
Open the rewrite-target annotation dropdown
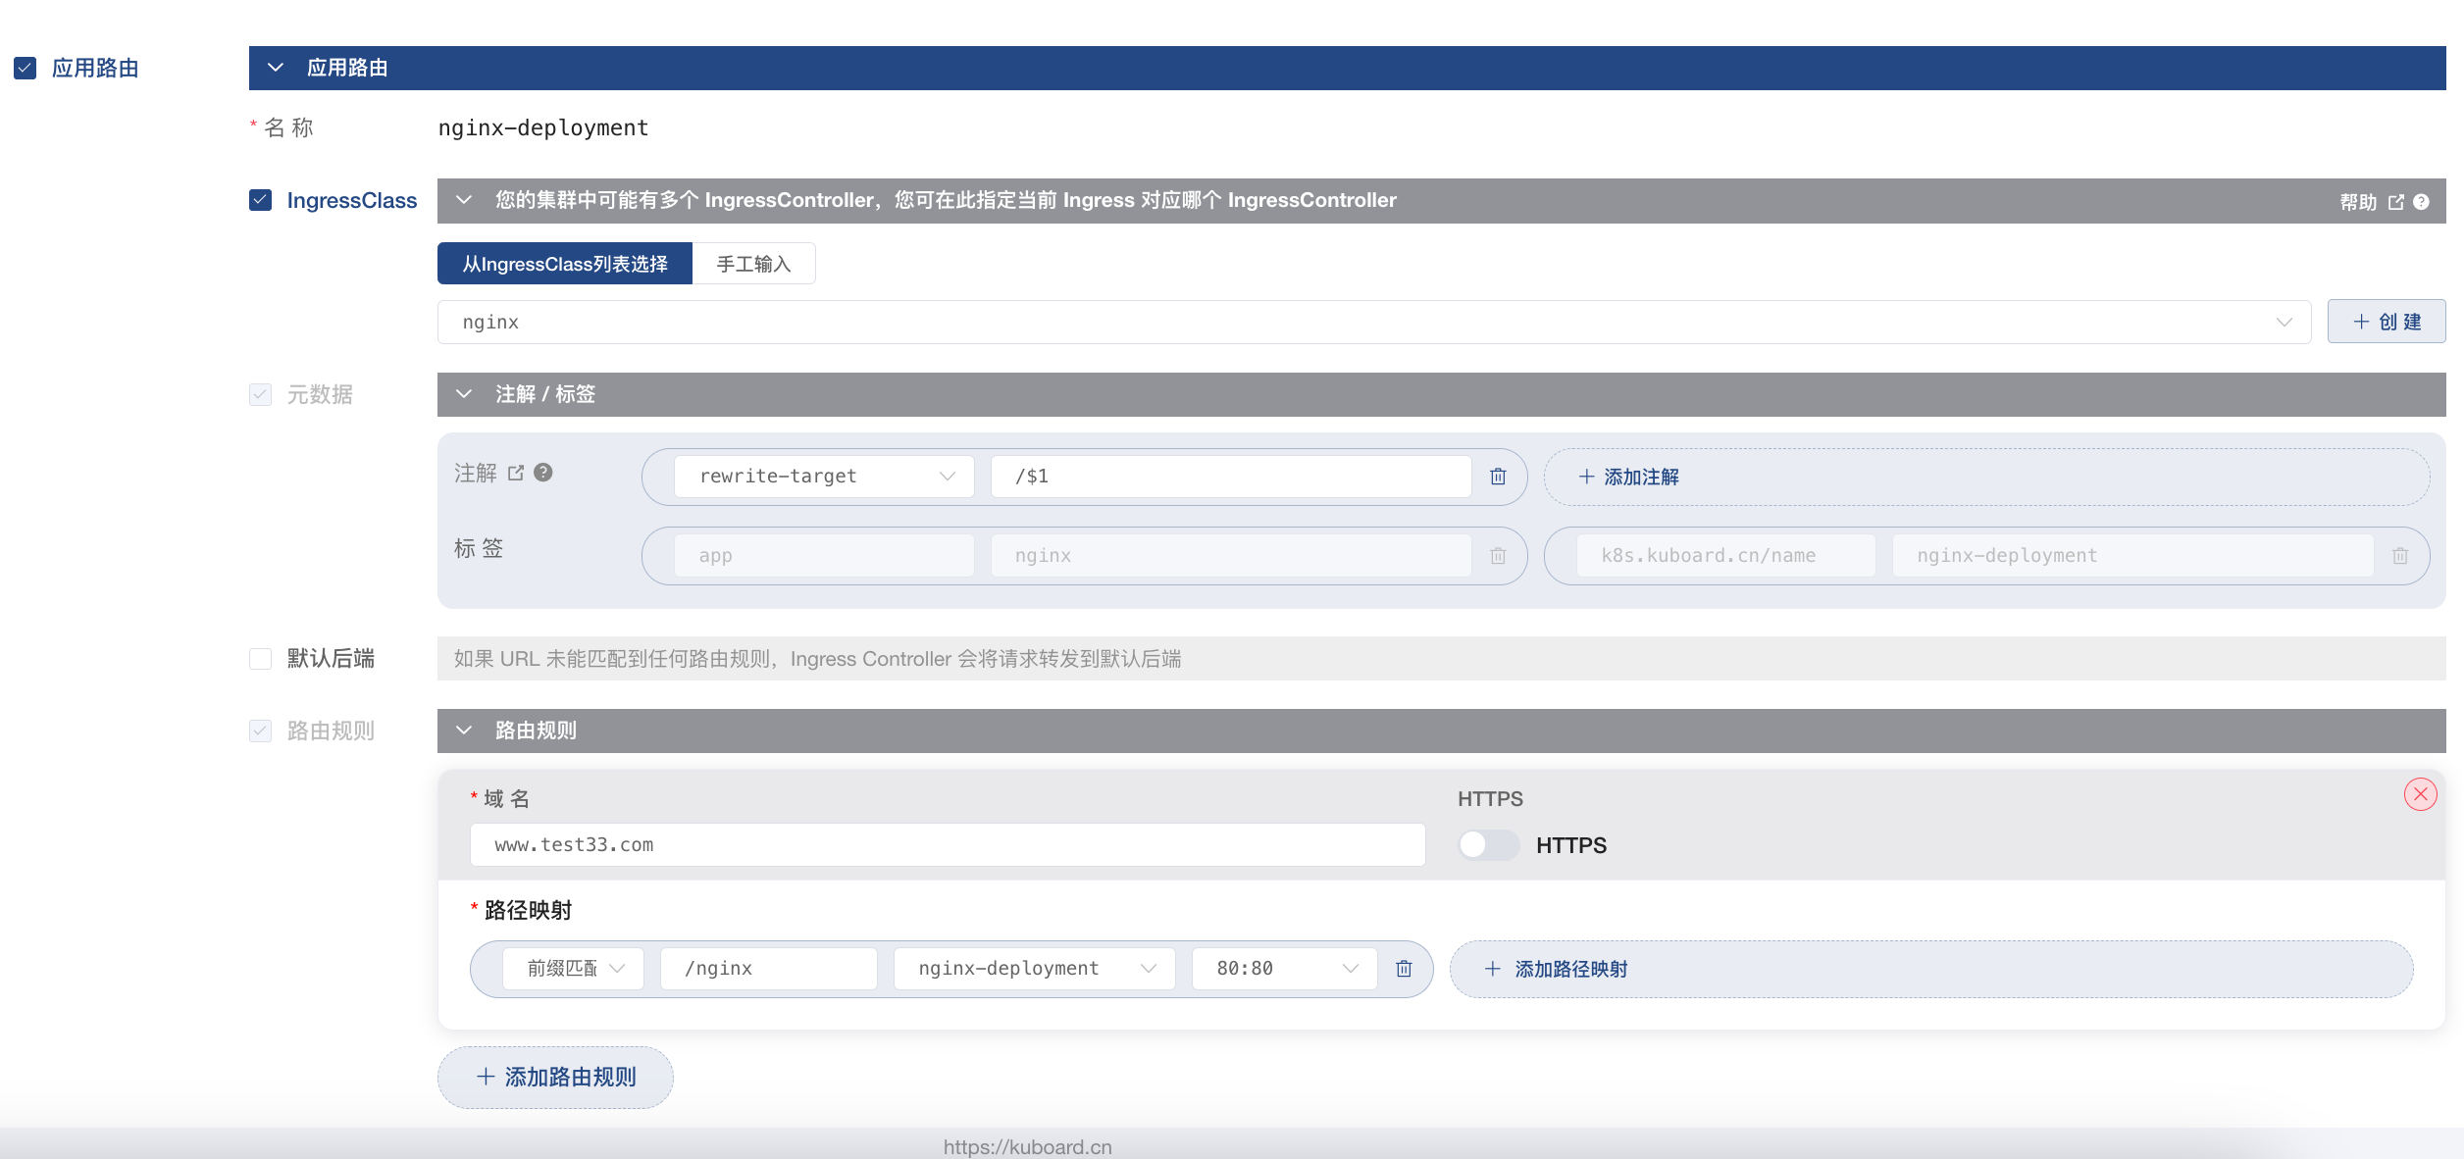[x=824, y=477]
